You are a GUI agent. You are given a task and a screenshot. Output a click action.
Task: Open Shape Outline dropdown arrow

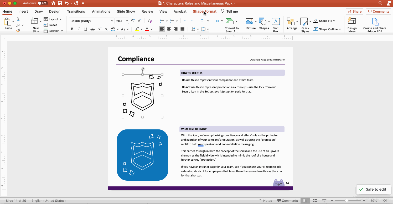click(x=340, y=29)
